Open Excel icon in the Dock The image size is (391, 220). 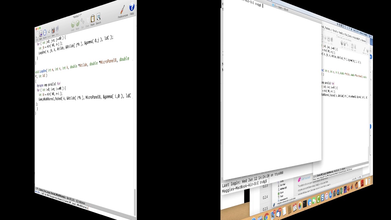click(342, 191)
